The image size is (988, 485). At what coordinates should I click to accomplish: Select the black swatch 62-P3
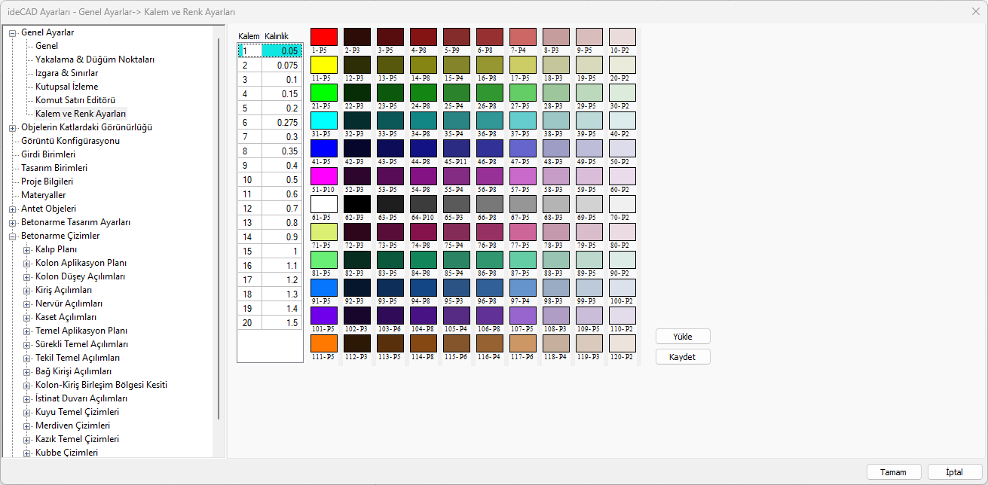pyautogui.click(x=356, y=203)
